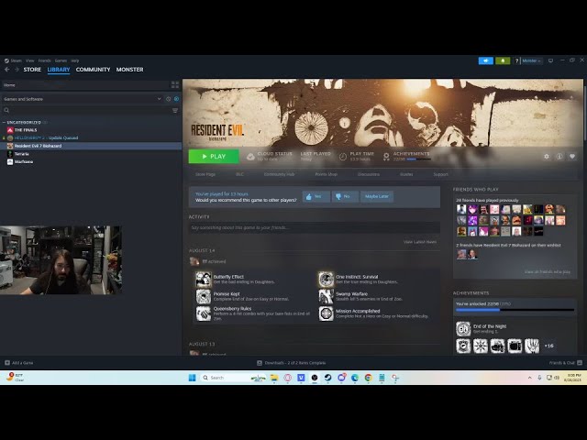This screenshot has height=440, width=587.
Task: Click Add a Game at bottom left
Action: pyautogui.click(x=18, y=363)
